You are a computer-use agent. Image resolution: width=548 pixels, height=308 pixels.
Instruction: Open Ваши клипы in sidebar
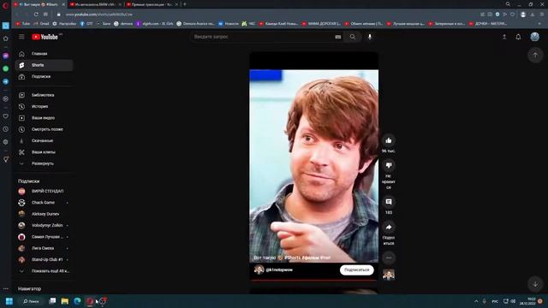point(44,152)
